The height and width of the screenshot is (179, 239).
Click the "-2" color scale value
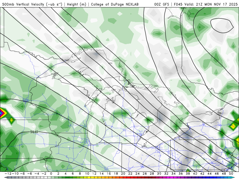pyautogui.click(x=44, y=174)
